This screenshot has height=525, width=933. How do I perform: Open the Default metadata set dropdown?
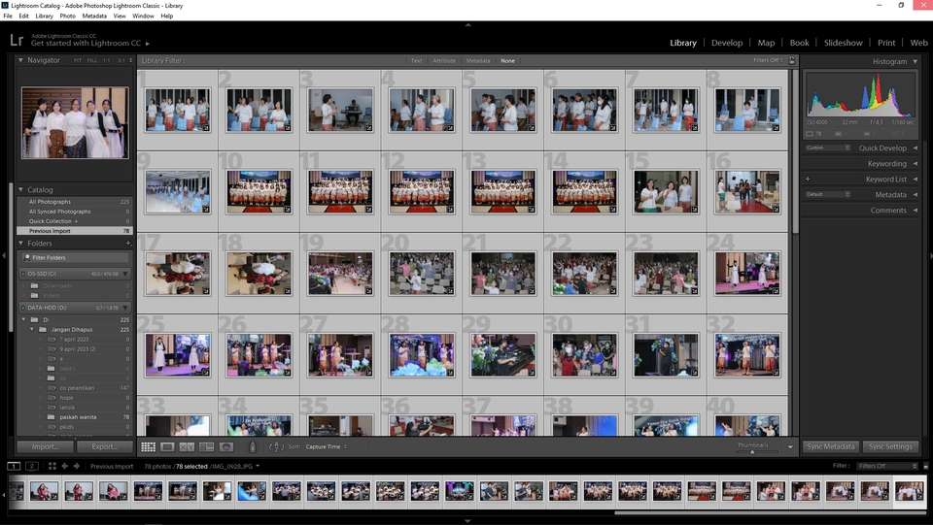[828, 194]
